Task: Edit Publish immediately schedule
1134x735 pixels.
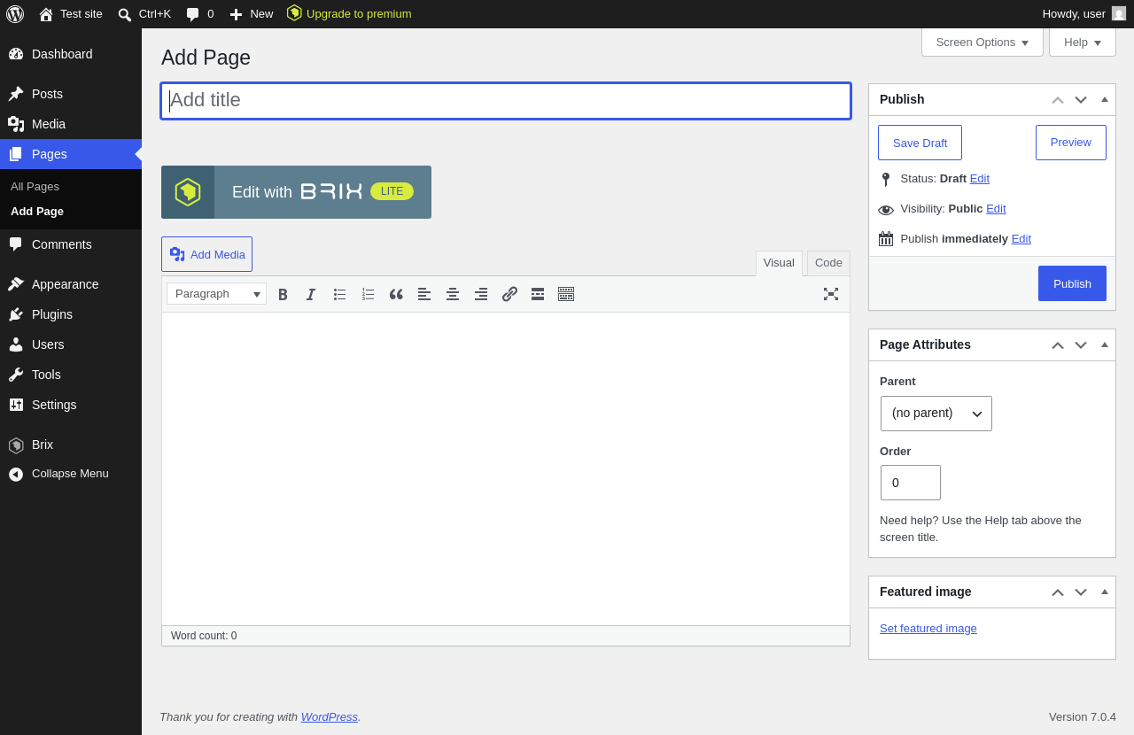Action: (x=1021, y=239)
